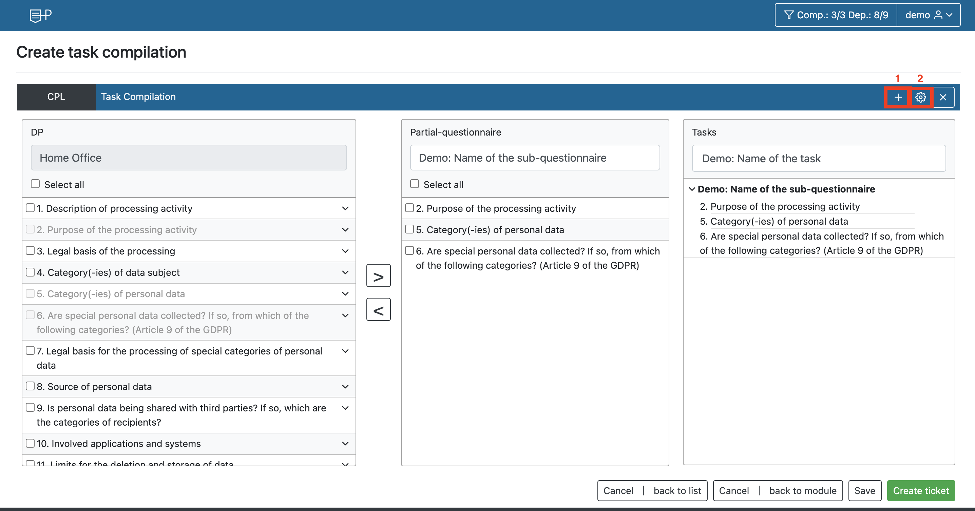Select the CPL tab
975x511 pixels.
tap(56, 97)
